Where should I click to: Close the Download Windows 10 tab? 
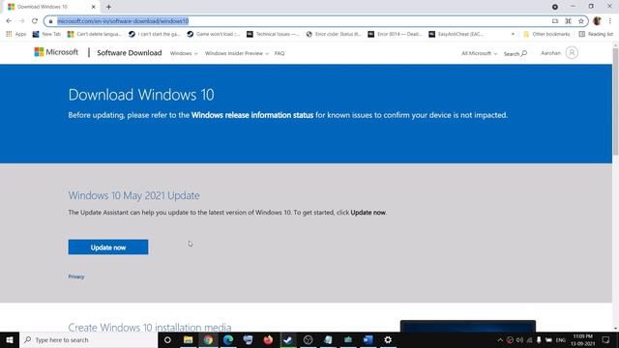point(94,7)
